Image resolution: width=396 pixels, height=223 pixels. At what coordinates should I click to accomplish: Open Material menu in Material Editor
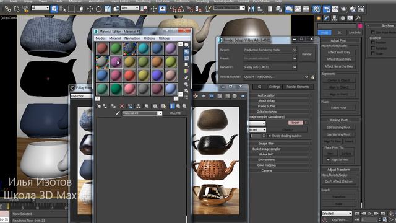114,38
